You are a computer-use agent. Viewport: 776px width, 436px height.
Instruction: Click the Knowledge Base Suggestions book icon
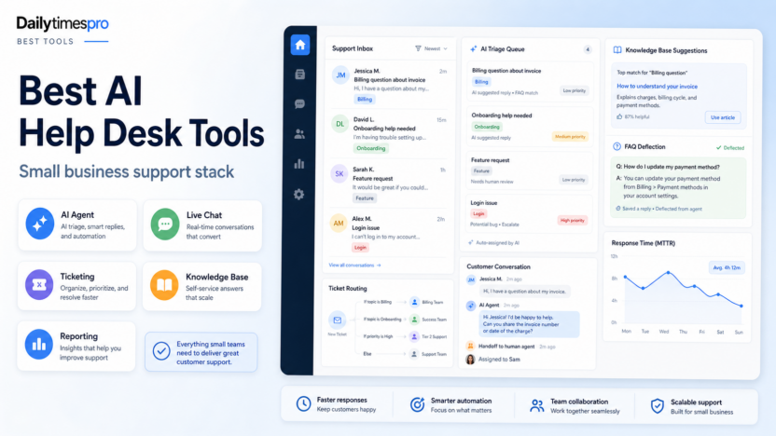tap(617, 50)
